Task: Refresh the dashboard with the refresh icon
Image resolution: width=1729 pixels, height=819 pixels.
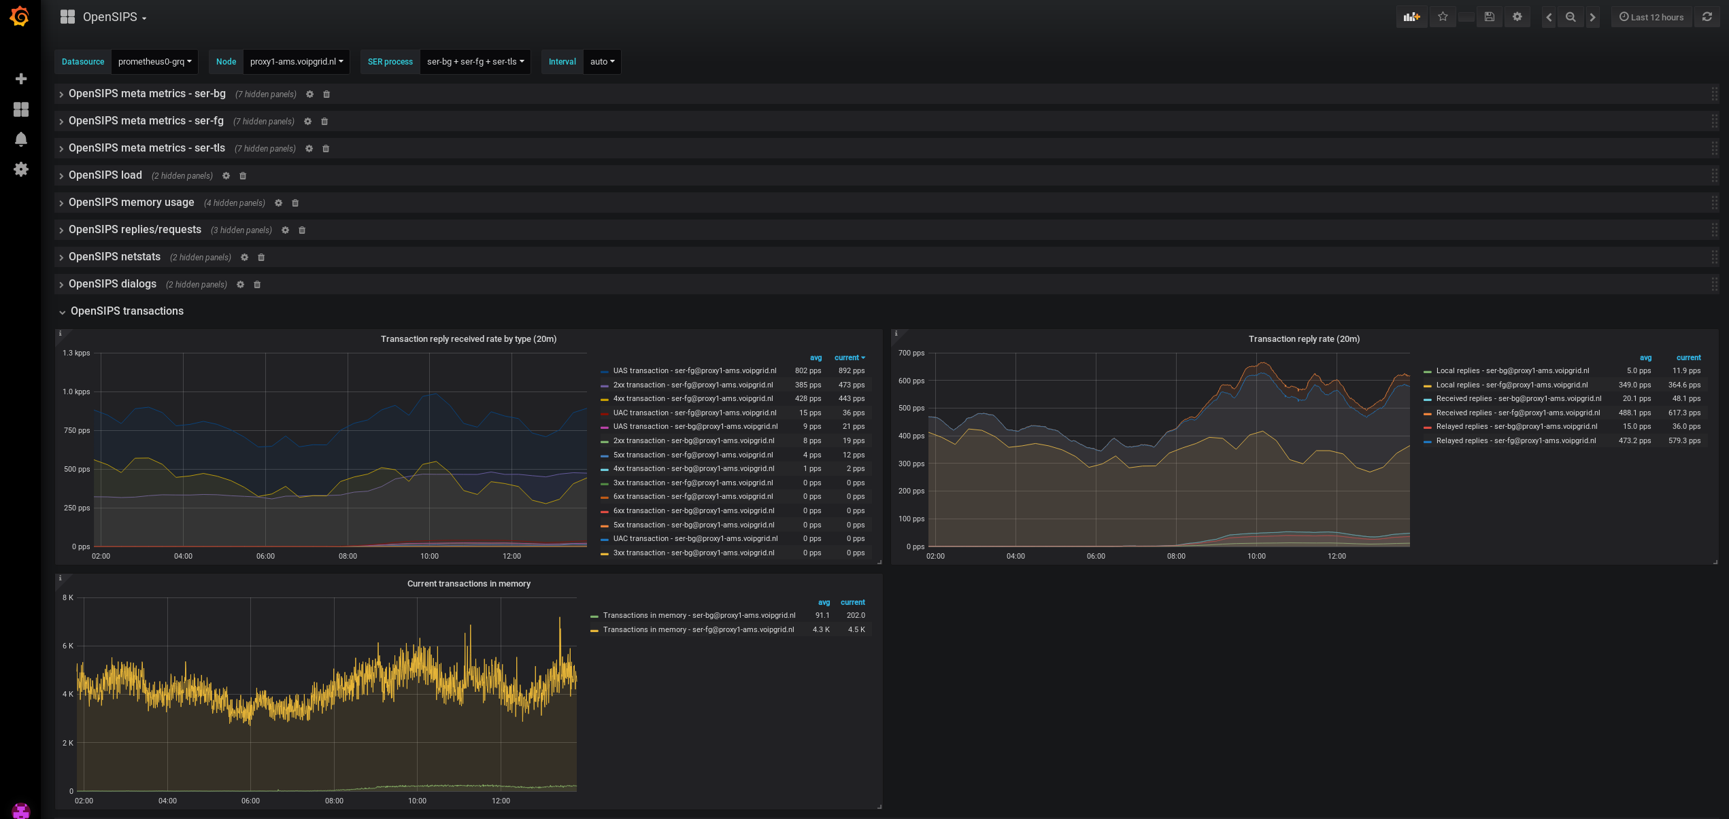Action: coord(1707,17)
